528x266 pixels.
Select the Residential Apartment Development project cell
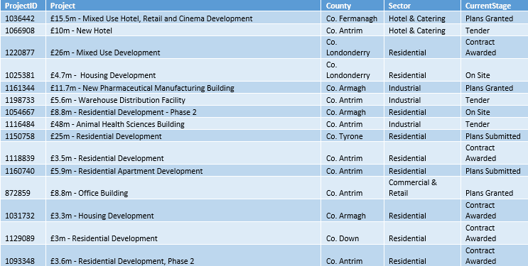[x=183, y=170]
